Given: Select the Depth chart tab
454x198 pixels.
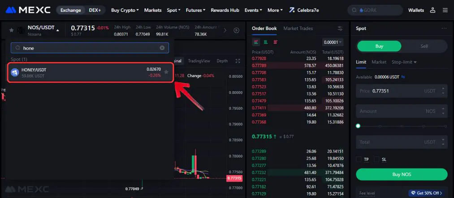Looking at the screenshot, I should 222,61.
